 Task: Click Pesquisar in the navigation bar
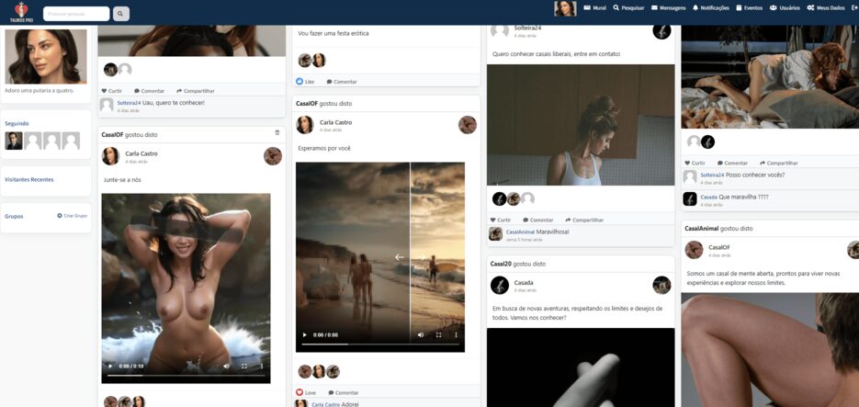pyautogui.click(x=628, y=7)
